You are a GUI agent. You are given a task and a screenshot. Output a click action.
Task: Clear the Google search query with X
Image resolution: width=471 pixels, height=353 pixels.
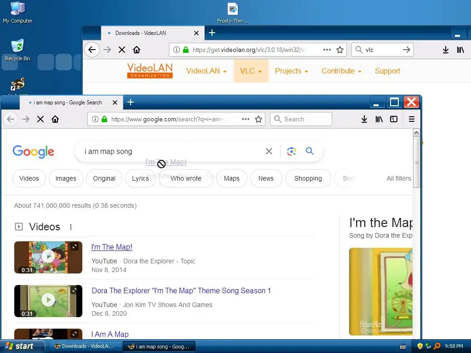[269, 151]
